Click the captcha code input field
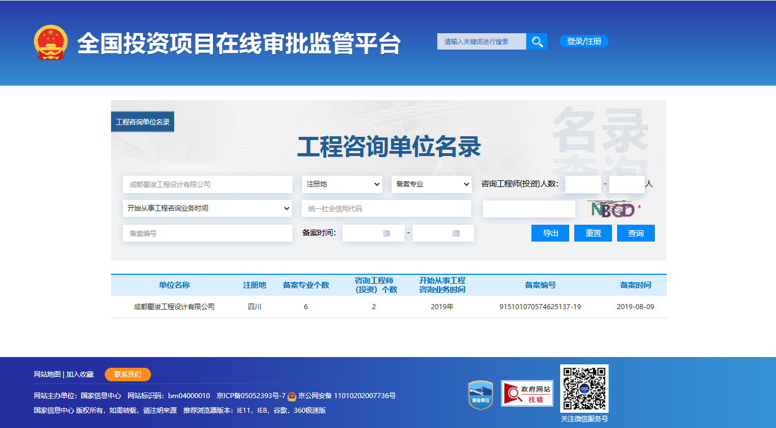 coord(529,209)
